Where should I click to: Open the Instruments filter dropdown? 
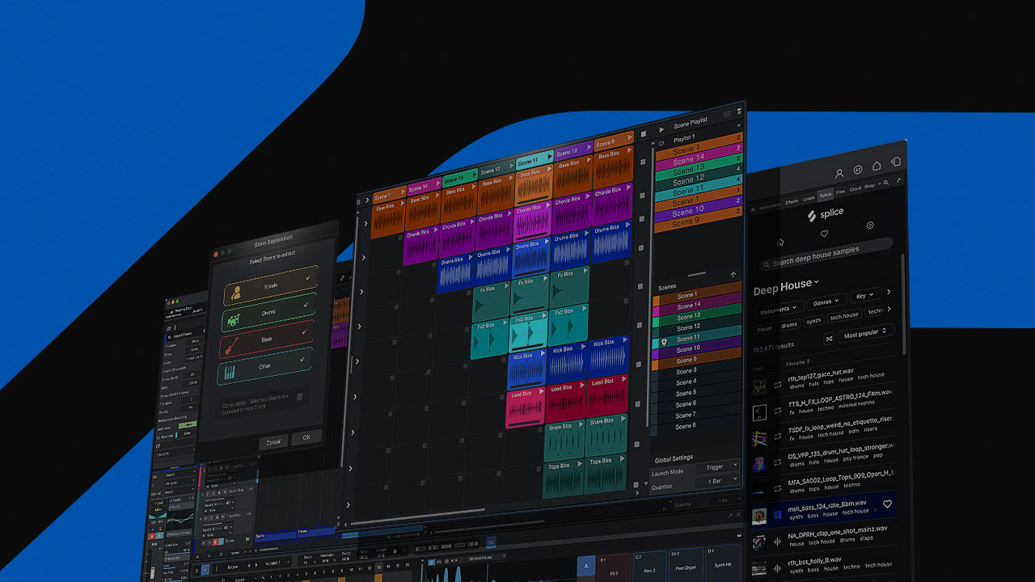point(779,308)
